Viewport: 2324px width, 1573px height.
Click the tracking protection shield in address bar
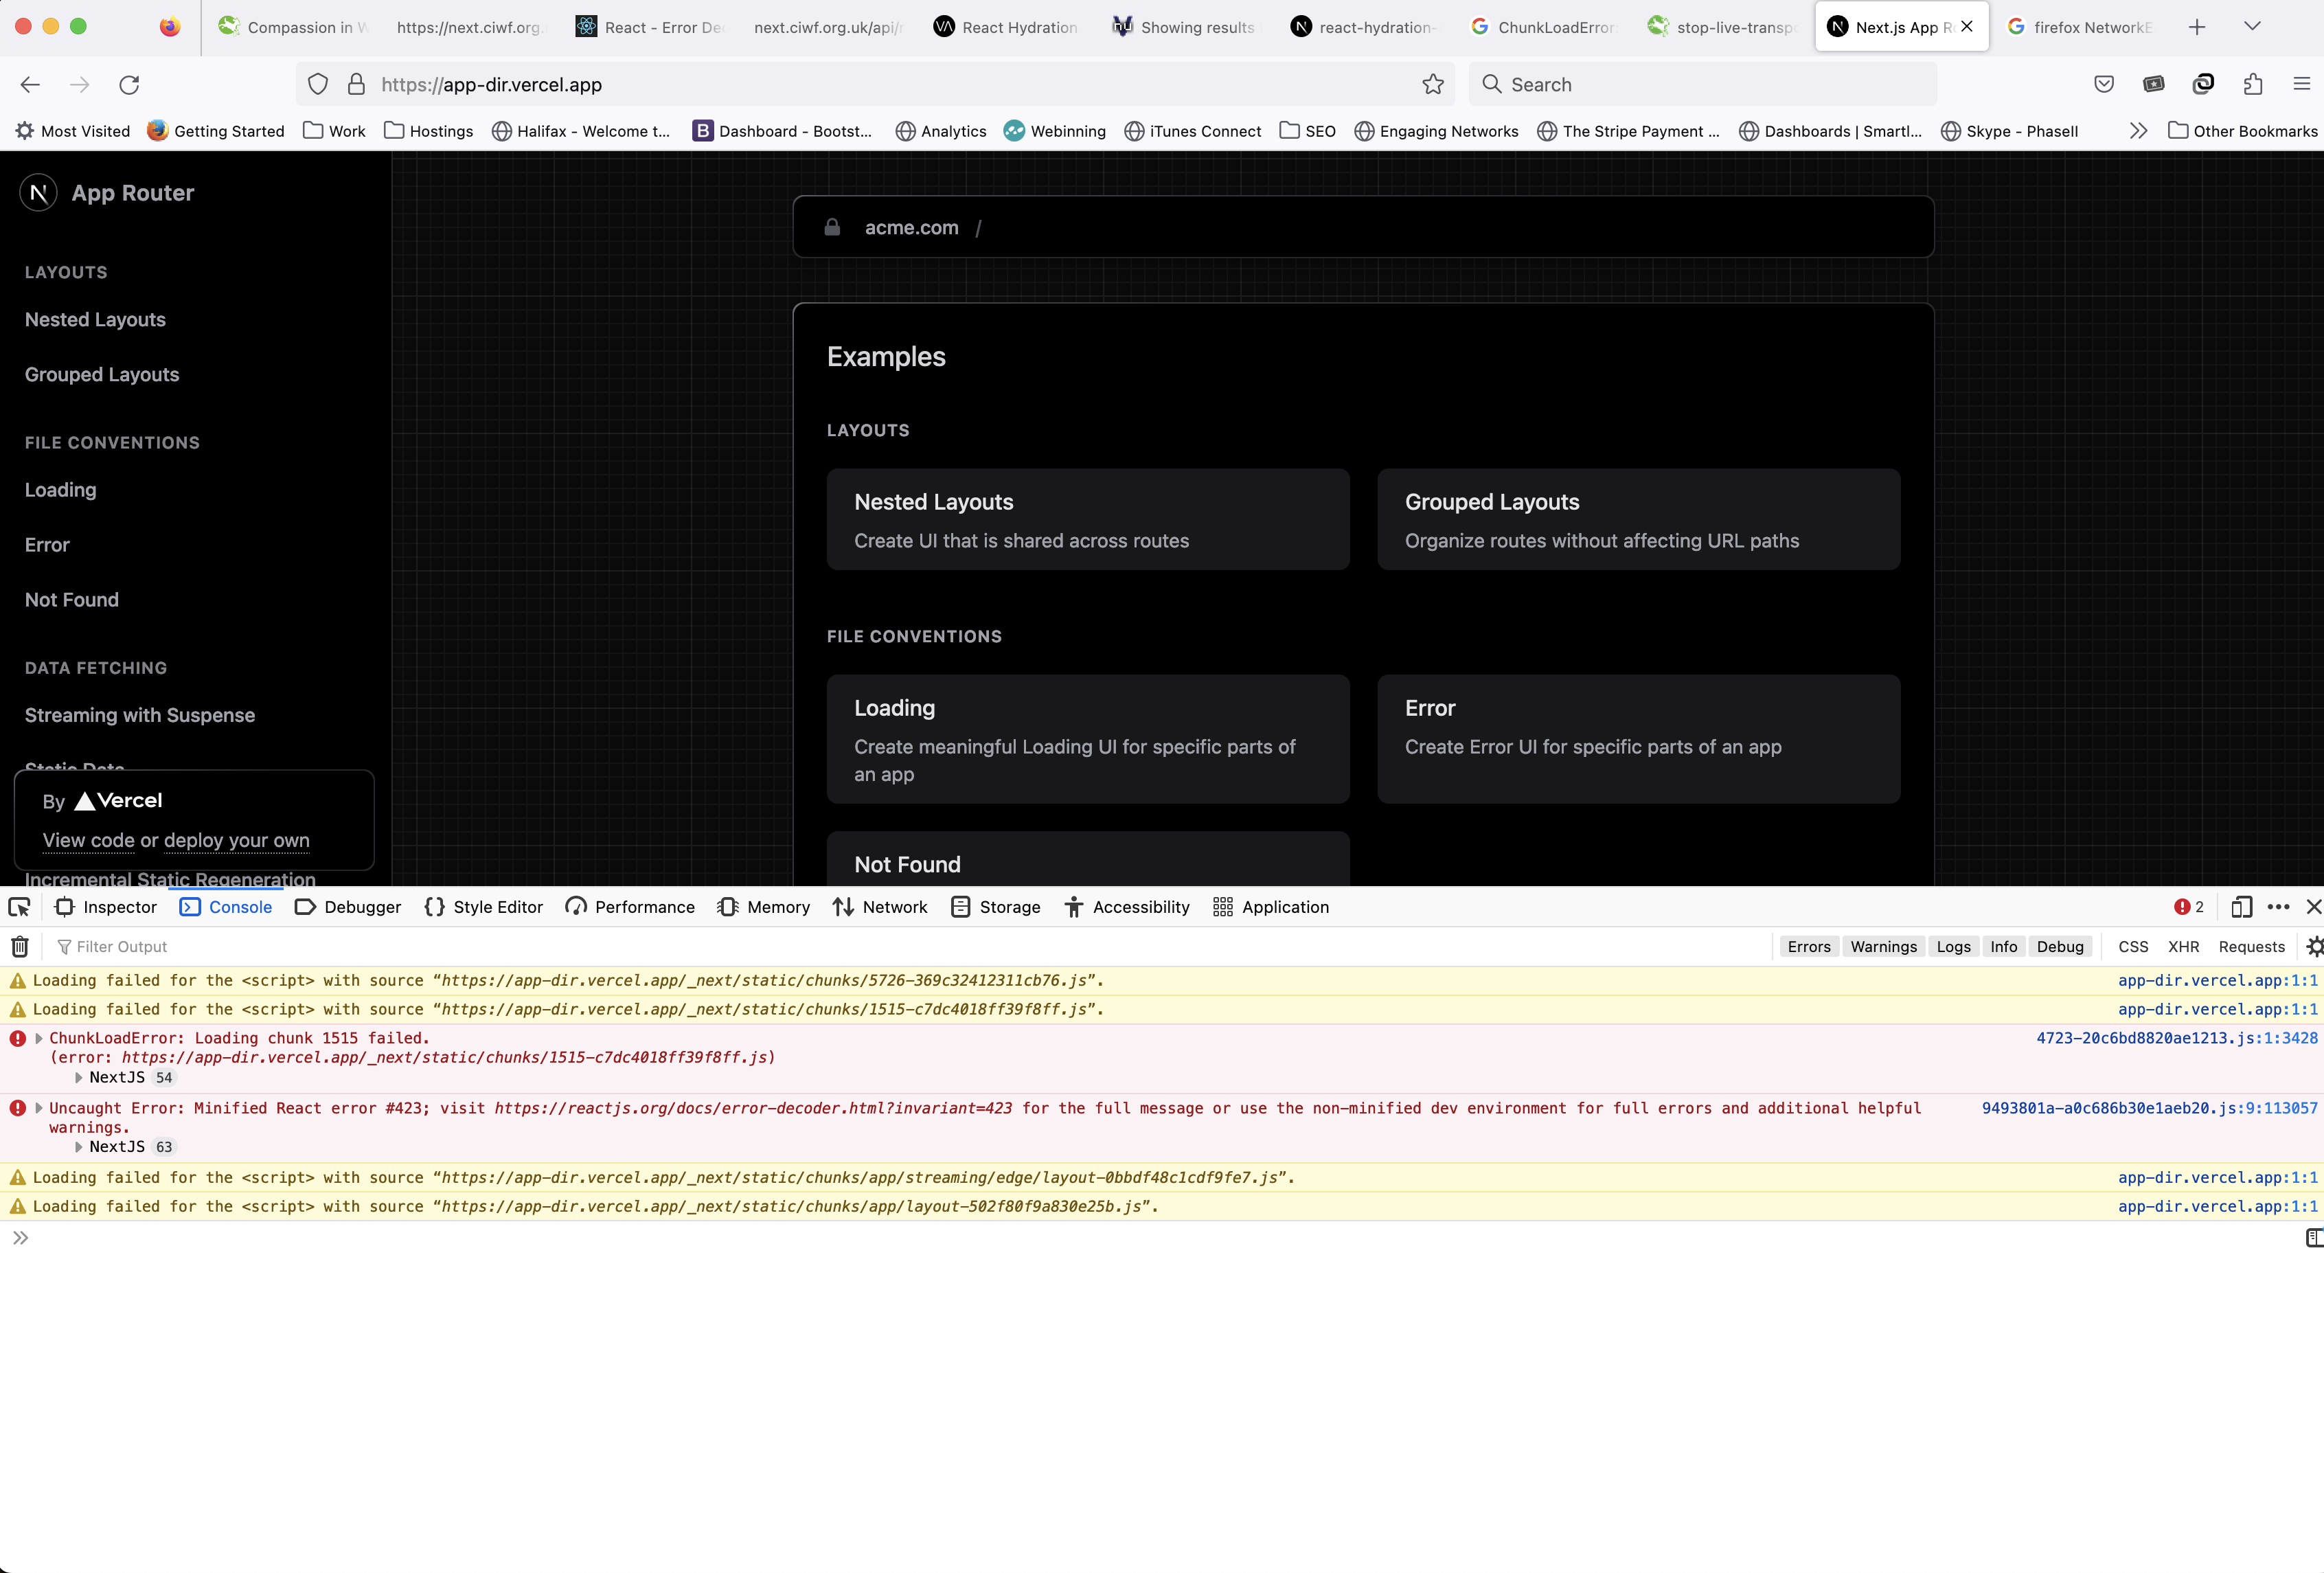coord(317,84)
